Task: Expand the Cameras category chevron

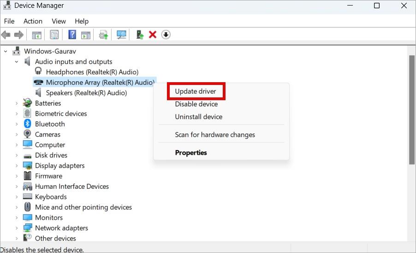Action: (17, 134)
